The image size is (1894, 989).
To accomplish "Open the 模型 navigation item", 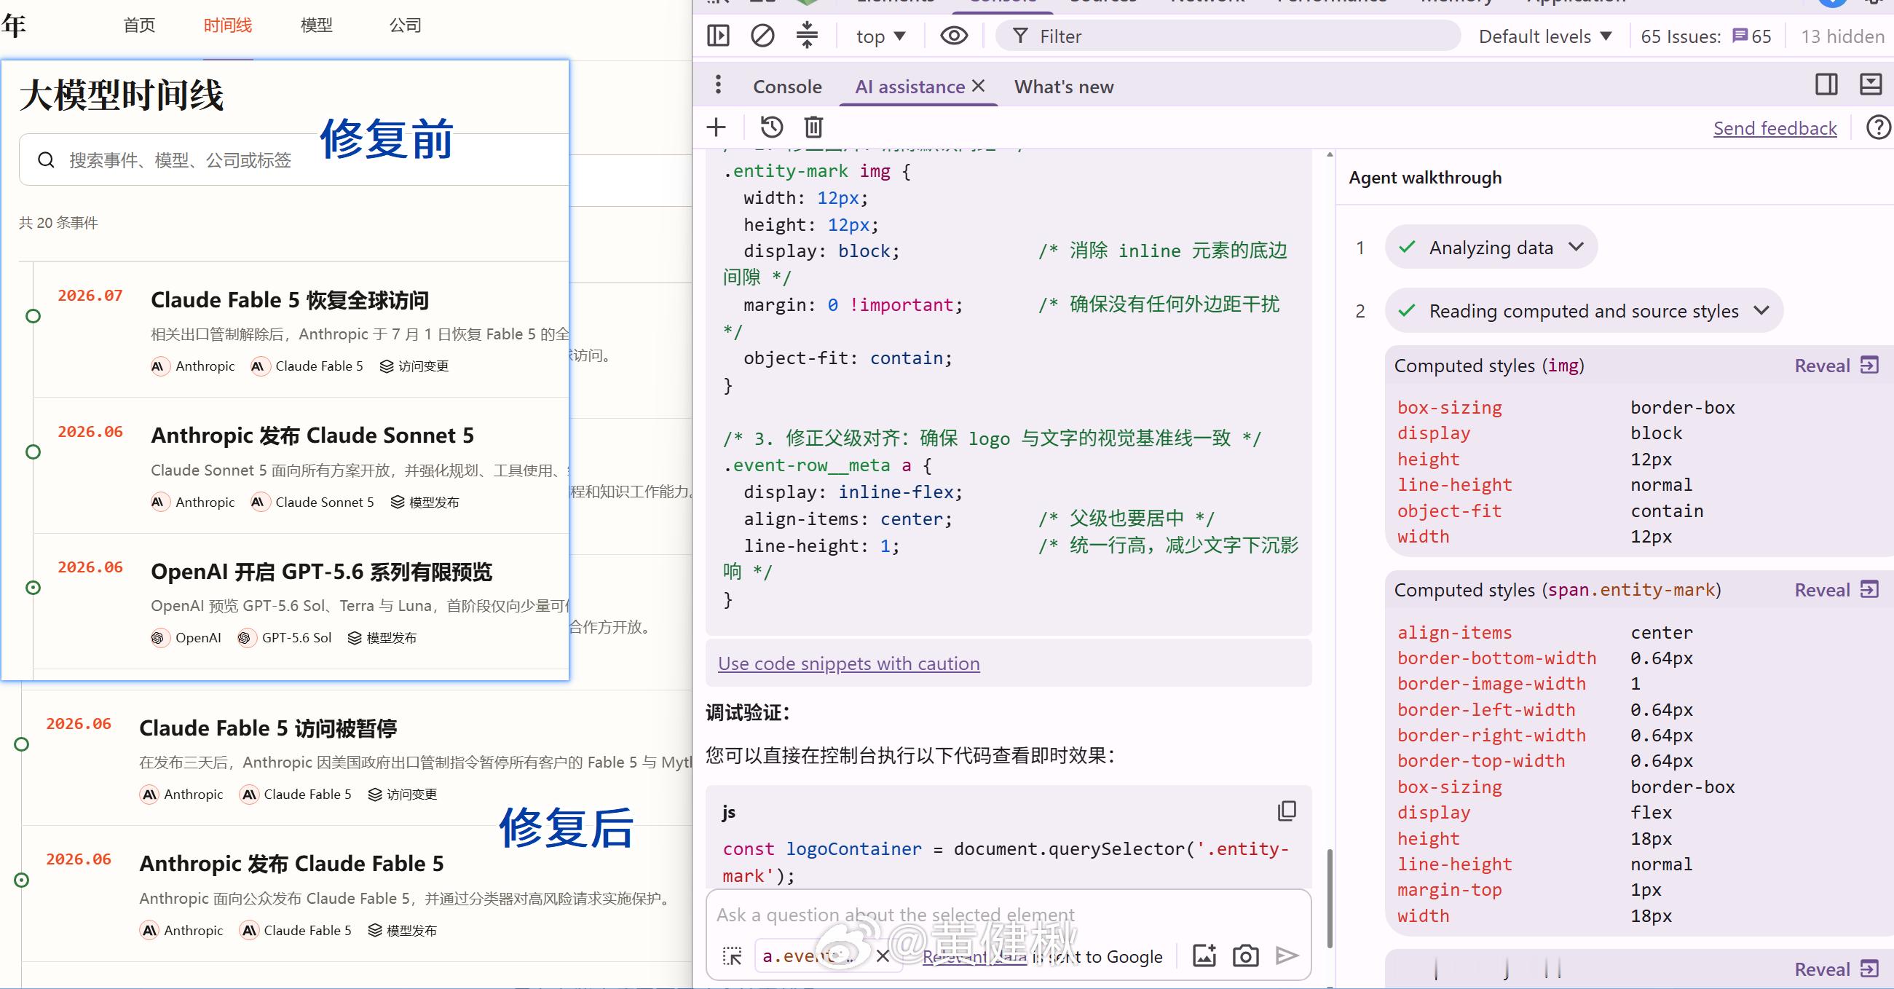I will [316, 25].
